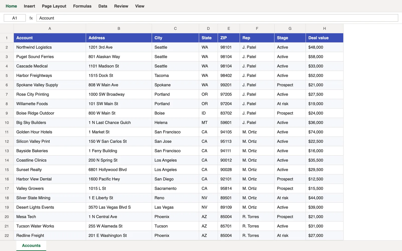
Task: Select the Formulas tab
Action: pyautogui.click(x=82, y=6)
